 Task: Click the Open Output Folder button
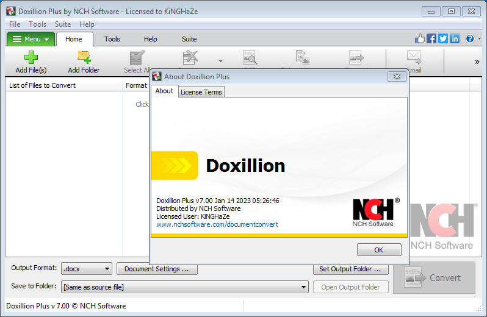point(351,287)
